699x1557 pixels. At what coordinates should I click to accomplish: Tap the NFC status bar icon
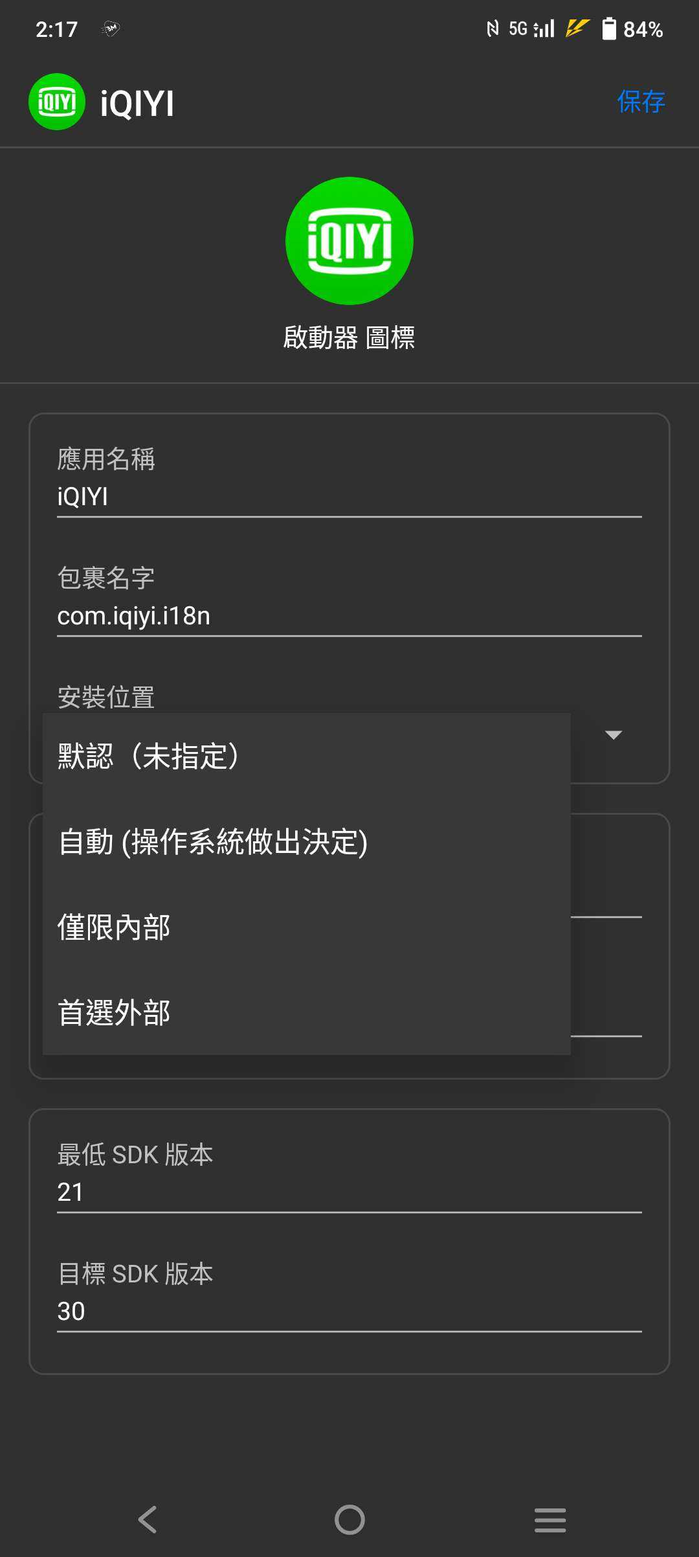(x=493, y=28)
